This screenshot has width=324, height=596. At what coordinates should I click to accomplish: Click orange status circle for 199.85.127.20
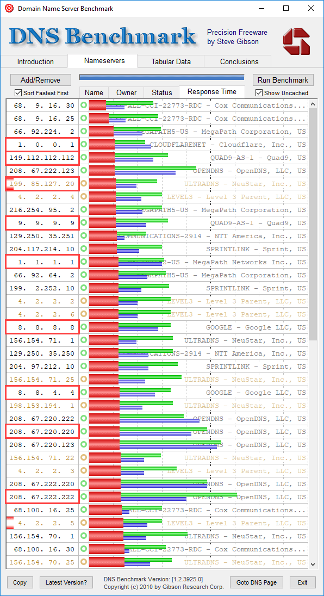click(x=84, y=184)
